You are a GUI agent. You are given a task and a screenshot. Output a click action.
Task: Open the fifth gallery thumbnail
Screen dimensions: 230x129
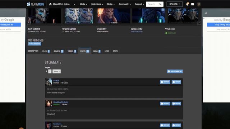[183, 16]
